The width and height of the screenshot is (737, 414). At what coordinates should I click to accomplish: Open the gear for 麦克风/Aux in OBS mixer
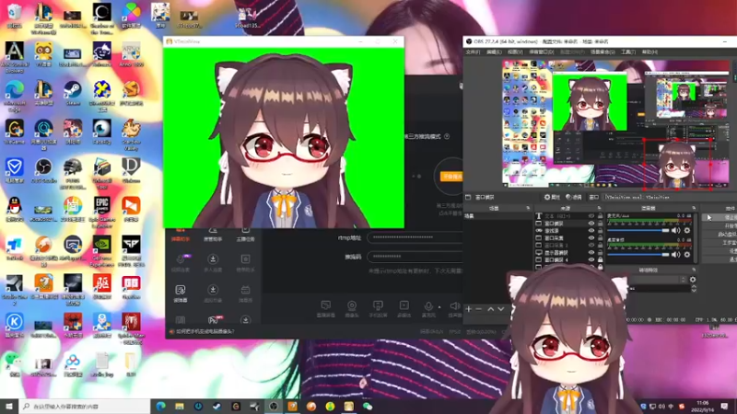(x=687, y=231)
